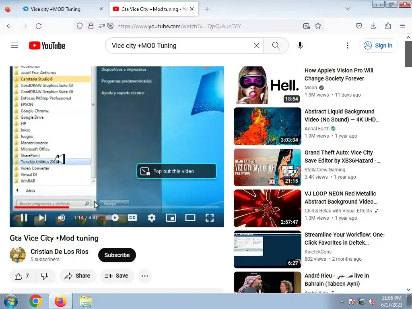Image resolution: width=412 pixels, height=309 pixels.
Task: Switch to Vice city +MOD Tuning tab
Action: click(x=56, y=9)
